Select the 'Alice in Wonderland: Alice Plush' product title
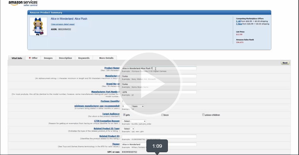This screenshot has width=299, height=155. [x=69, y=19]
